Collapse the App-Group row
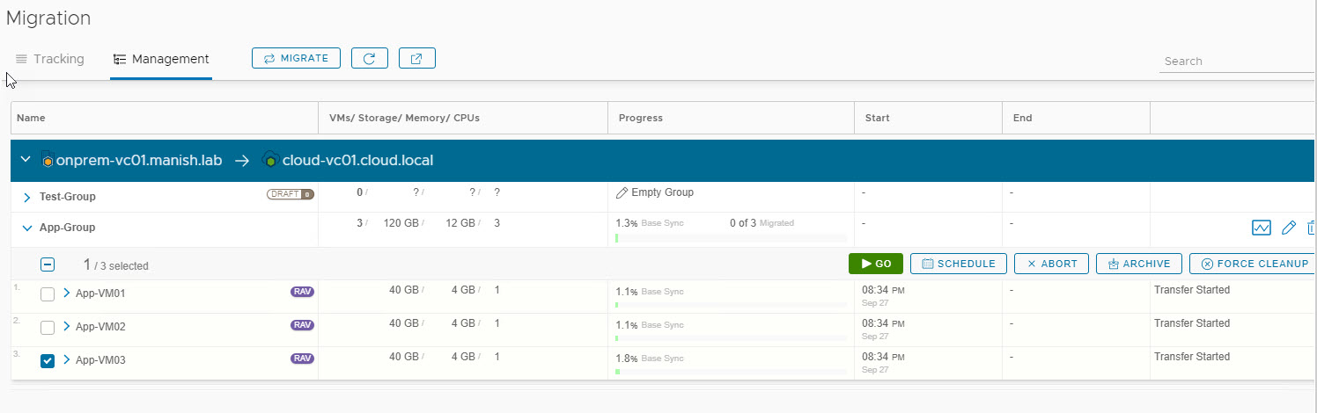Image resolution: width=1317 pixels, height=413 pixels. [26, 228]
